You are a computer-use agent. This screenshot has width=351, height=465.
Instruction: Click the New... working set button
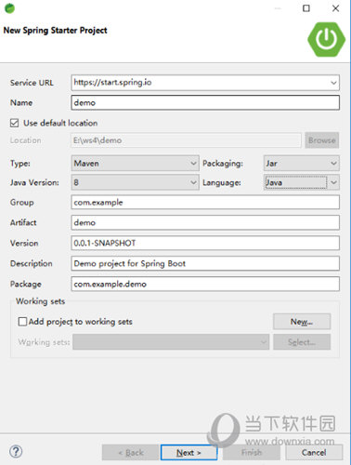pos(302,322)
